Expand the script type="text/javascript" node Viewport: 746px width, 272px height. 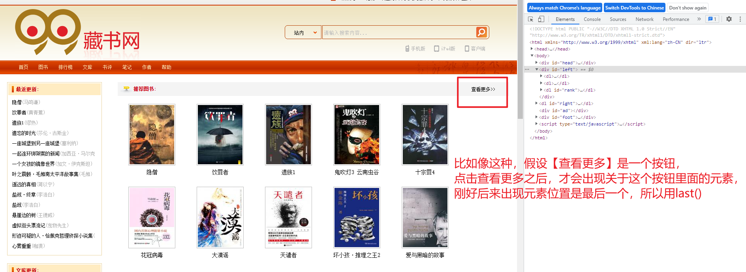coord(536,124)
